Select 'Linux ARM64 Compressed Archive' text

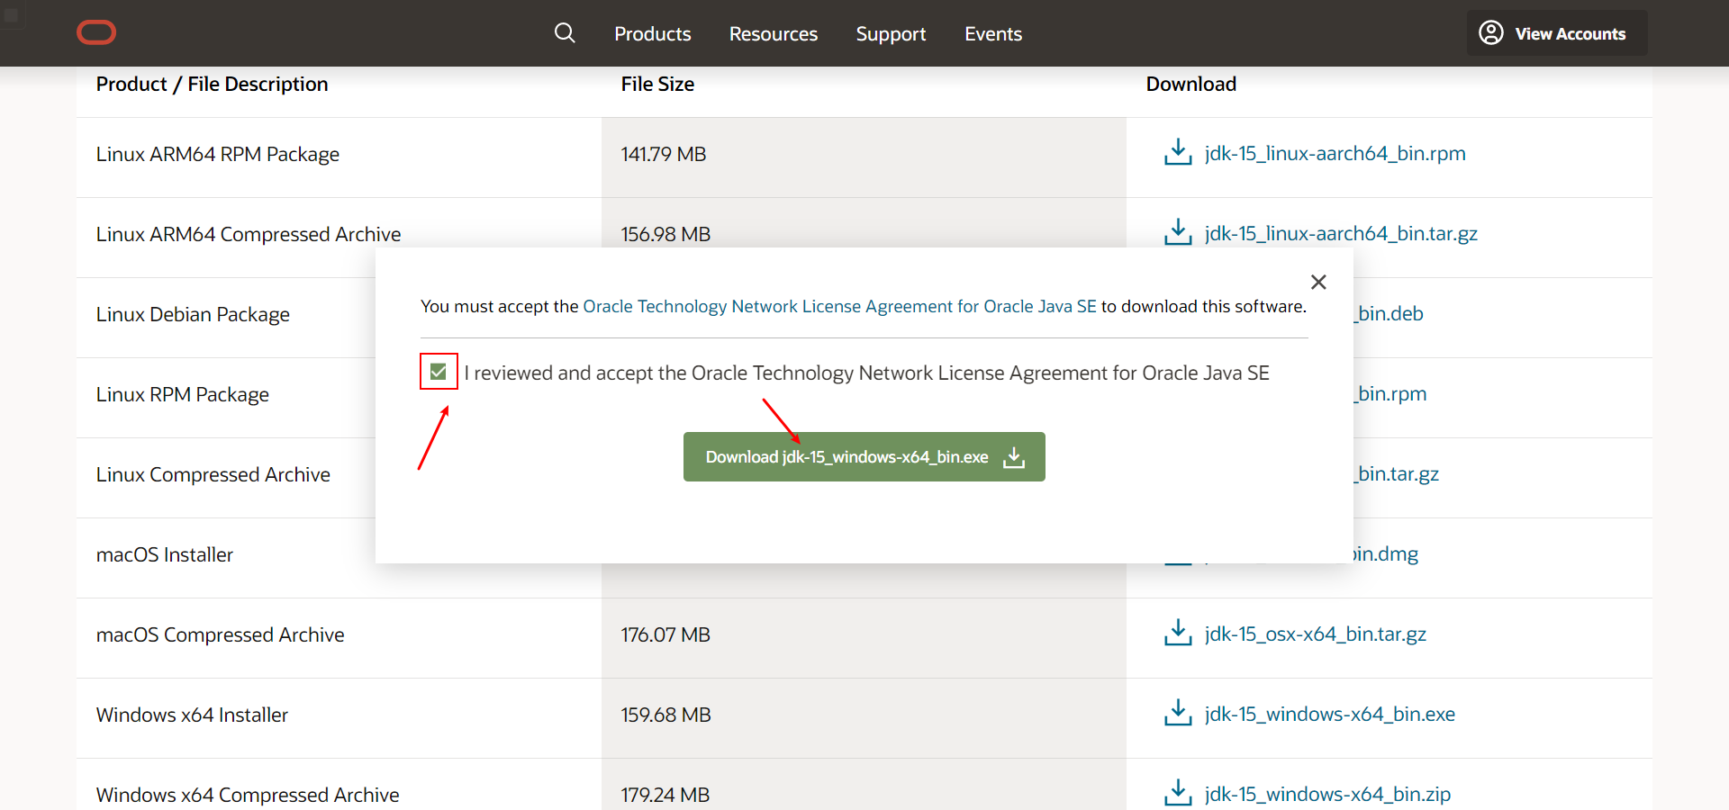click(x=249, y=234)
